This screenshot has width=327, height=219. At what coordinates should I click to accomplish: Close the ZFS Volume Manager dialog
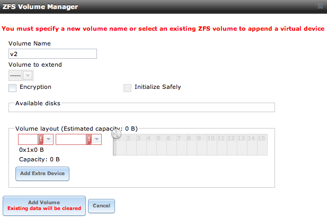[320, 6]
